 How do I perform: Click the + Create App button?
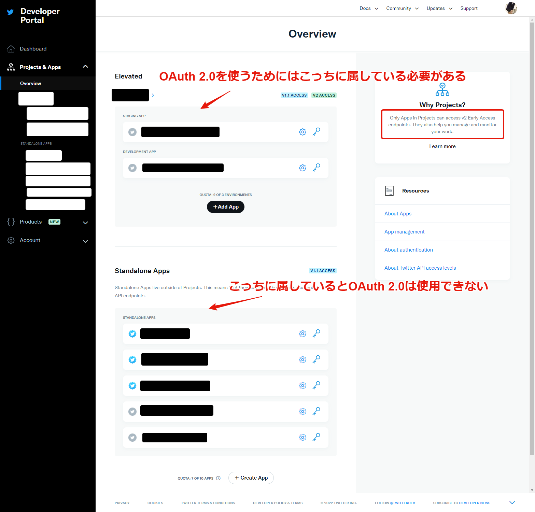click(x=251, y=478)
